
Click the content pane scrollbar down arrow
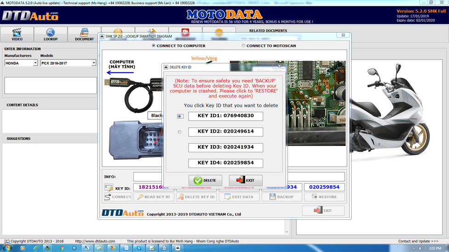click(x=287, y=232)
